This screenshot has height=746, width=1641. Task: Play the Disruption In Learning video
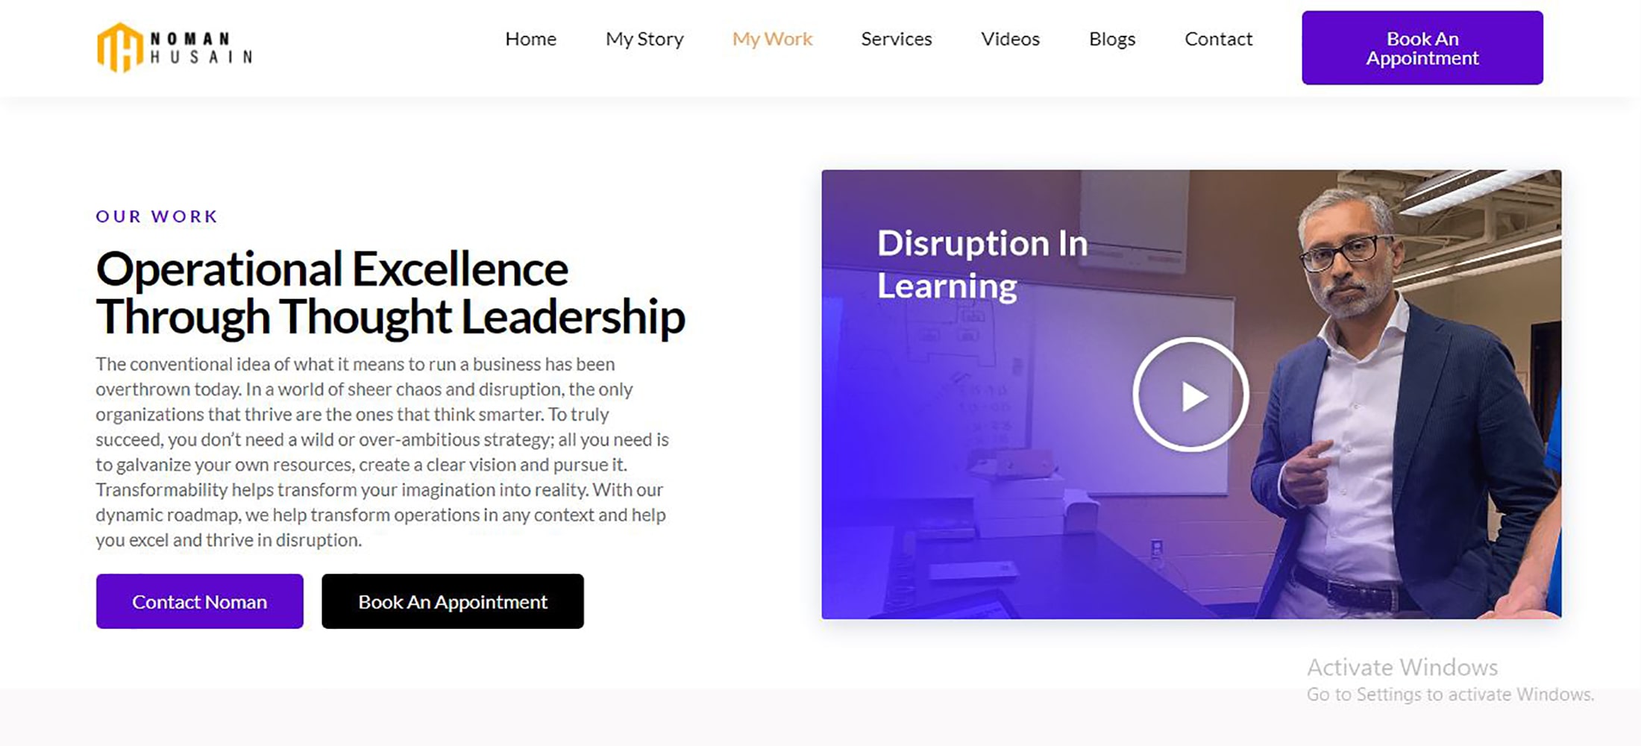coord(1190,395)
